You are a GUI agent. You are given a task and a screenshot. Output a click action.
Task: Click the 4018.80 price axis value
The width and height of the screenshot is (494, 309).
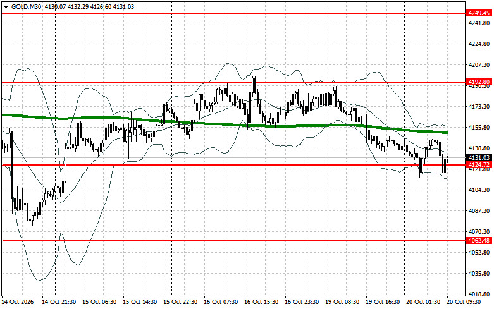(479, 294)
